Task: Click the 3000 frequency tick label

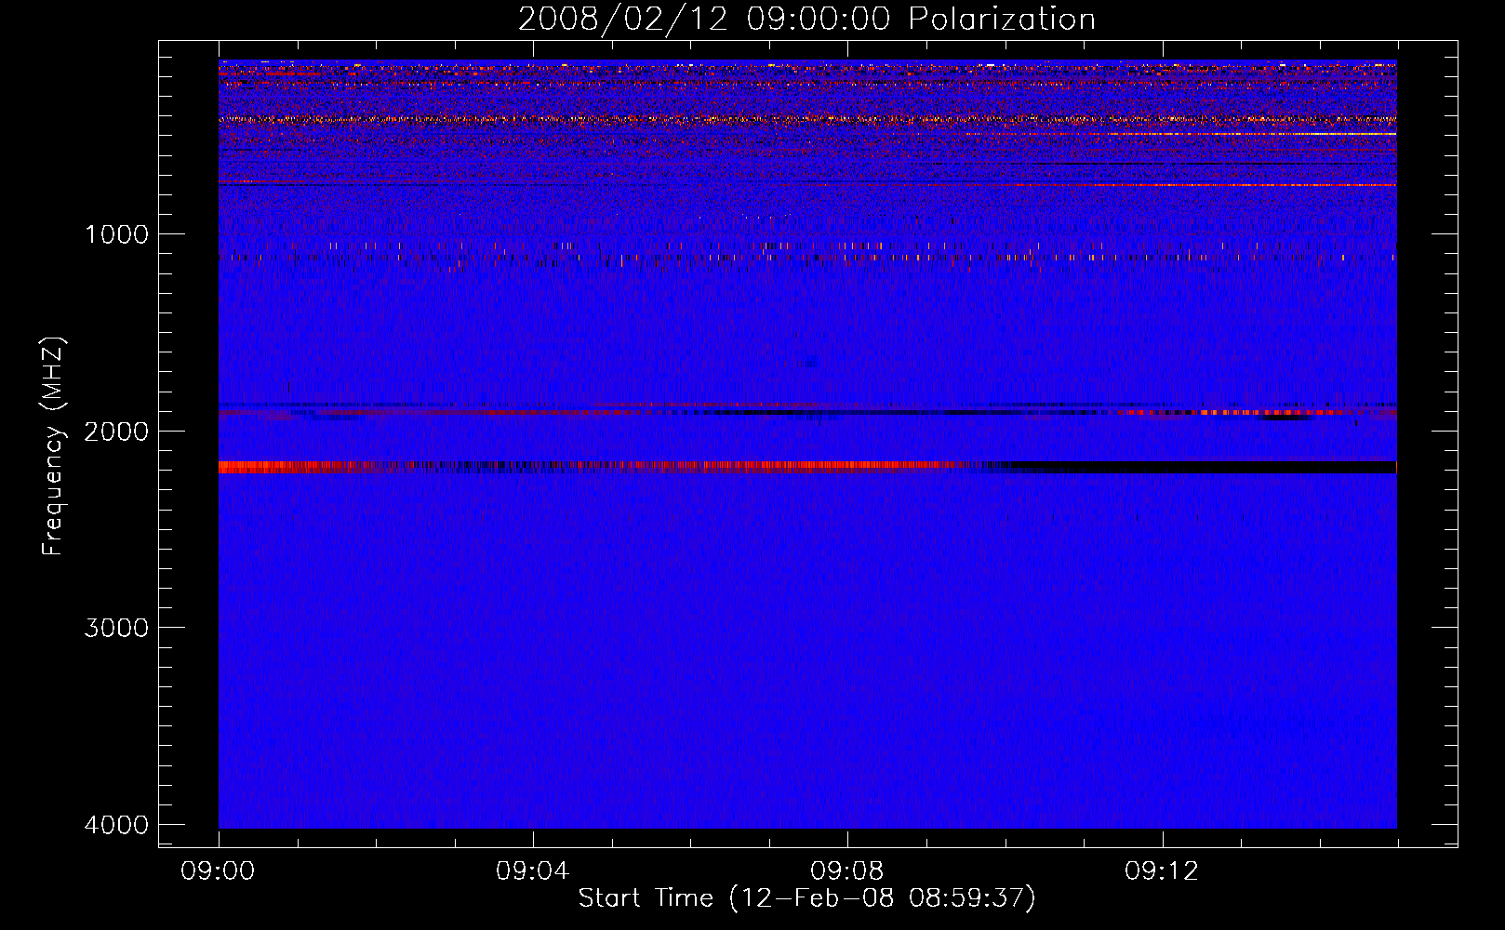Action: (x=116, y=628)
